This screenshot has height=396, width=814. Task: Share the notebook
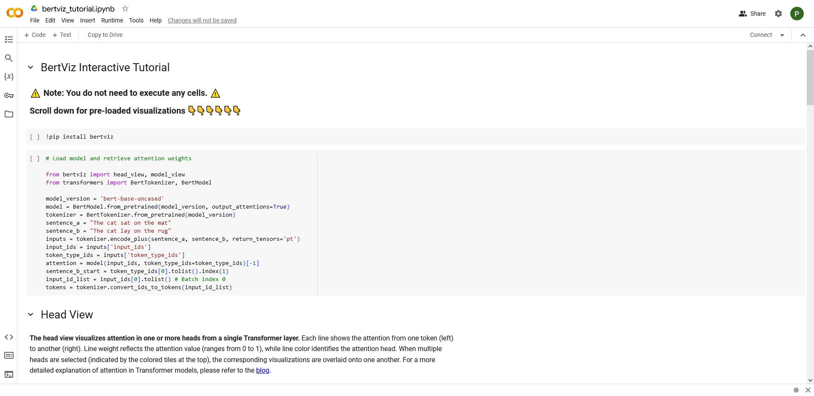tap(752, 14)
